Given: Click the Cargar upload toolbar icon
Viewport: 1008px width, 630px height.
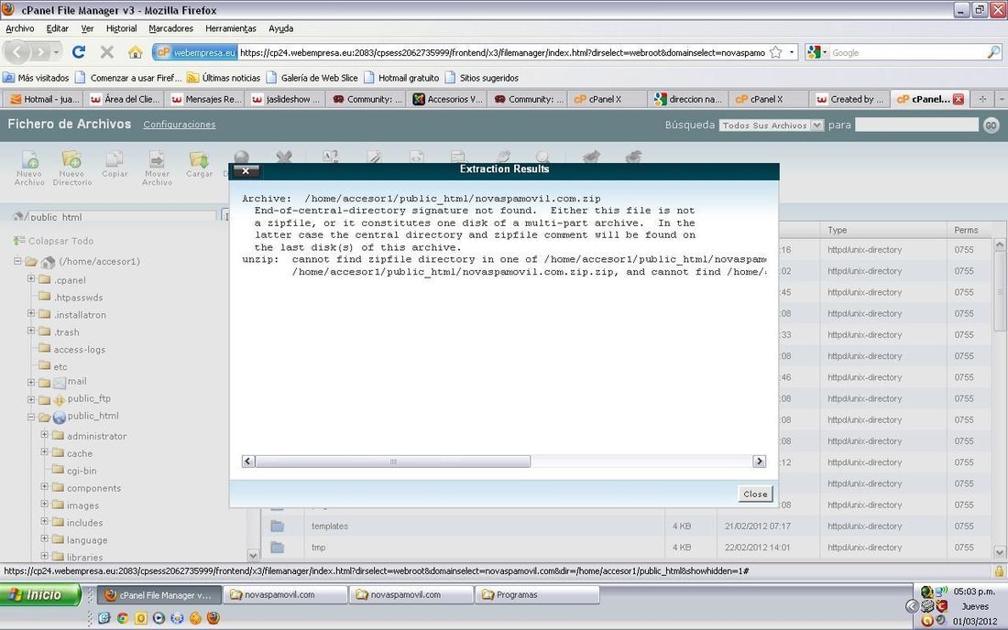Looking at the screenshot, I should coord(199,165).
